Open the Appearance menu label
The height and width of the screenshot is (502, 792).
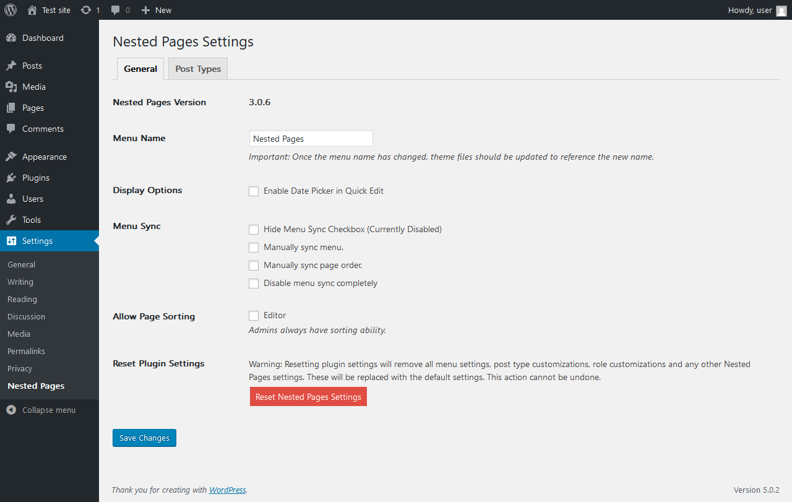(x=45, y=157)
